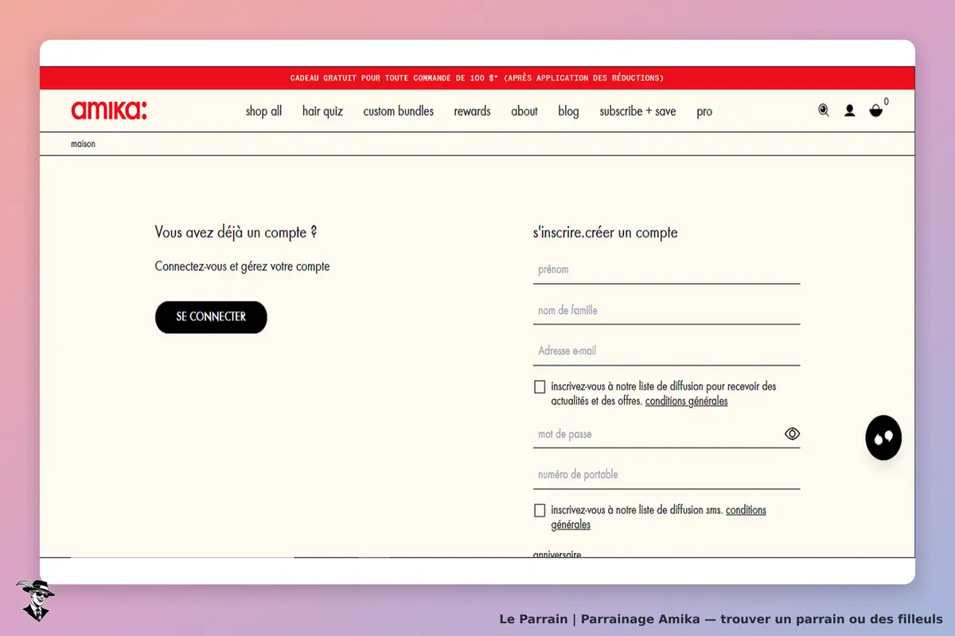This screenshot has height=636, width=955.
Task: Check the SMS mailing list checkbox
Action: pos(540,510)
